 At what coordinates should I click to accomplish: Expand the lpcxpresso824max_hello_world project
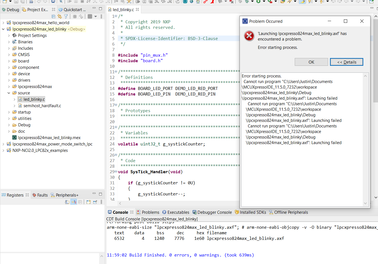[3, 23]
